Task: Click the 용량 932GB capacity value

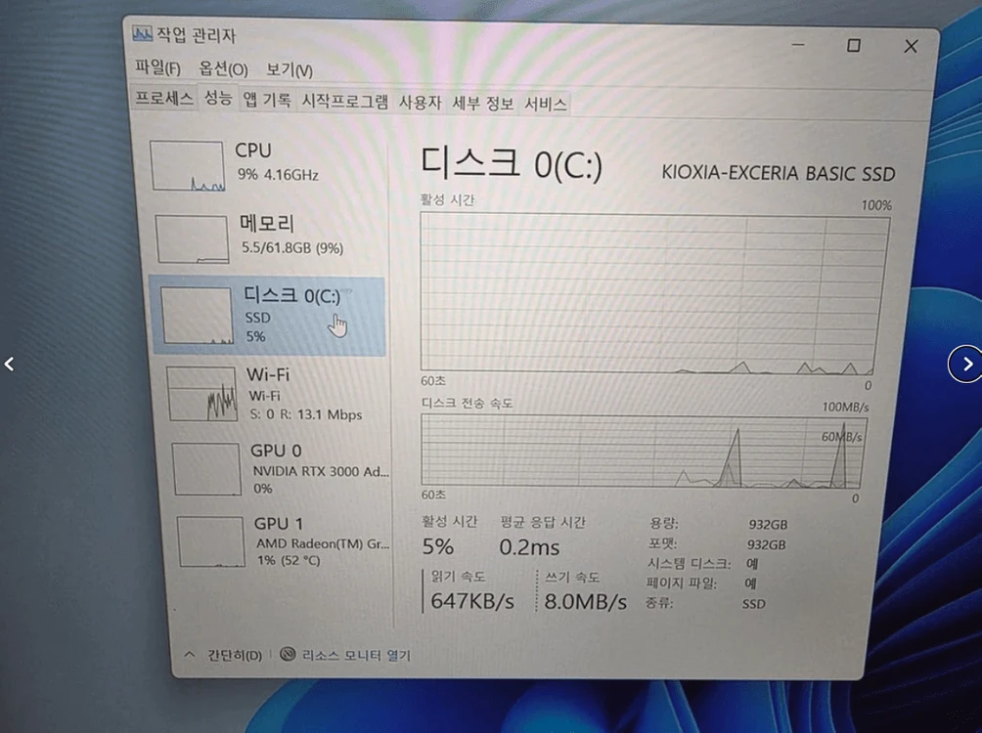Action: pyautogui.click(x=768, y=525)
